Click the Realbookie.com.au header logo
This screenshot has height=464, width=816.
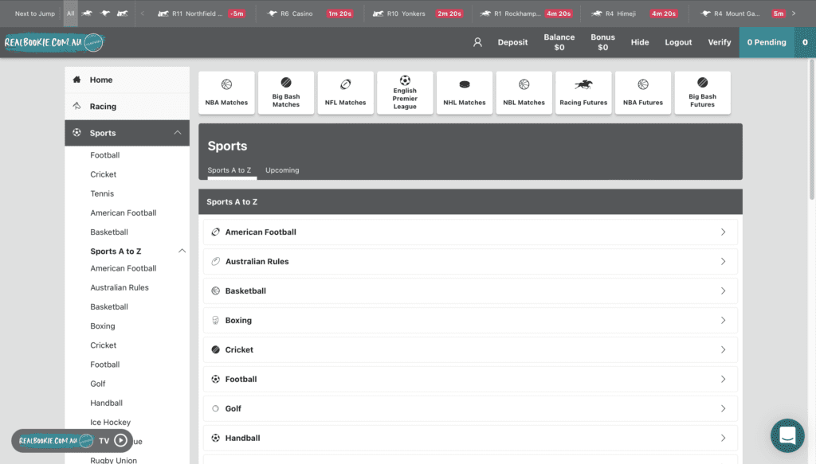click(54, 42)
